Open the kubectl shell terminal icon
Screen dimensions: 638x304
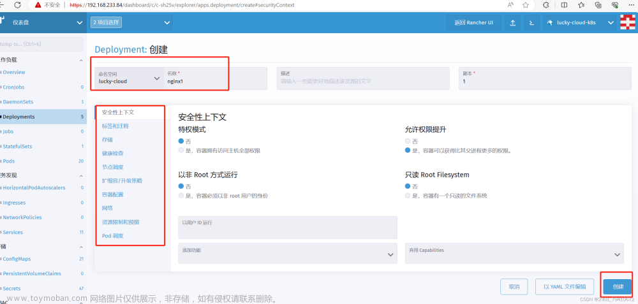click(531, 23)
